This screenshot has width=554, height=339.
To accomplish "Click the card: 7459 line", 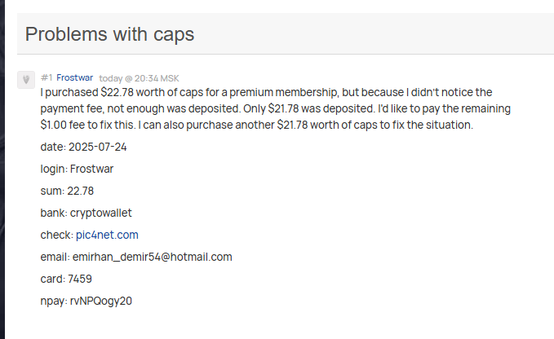I will point(66,279).
